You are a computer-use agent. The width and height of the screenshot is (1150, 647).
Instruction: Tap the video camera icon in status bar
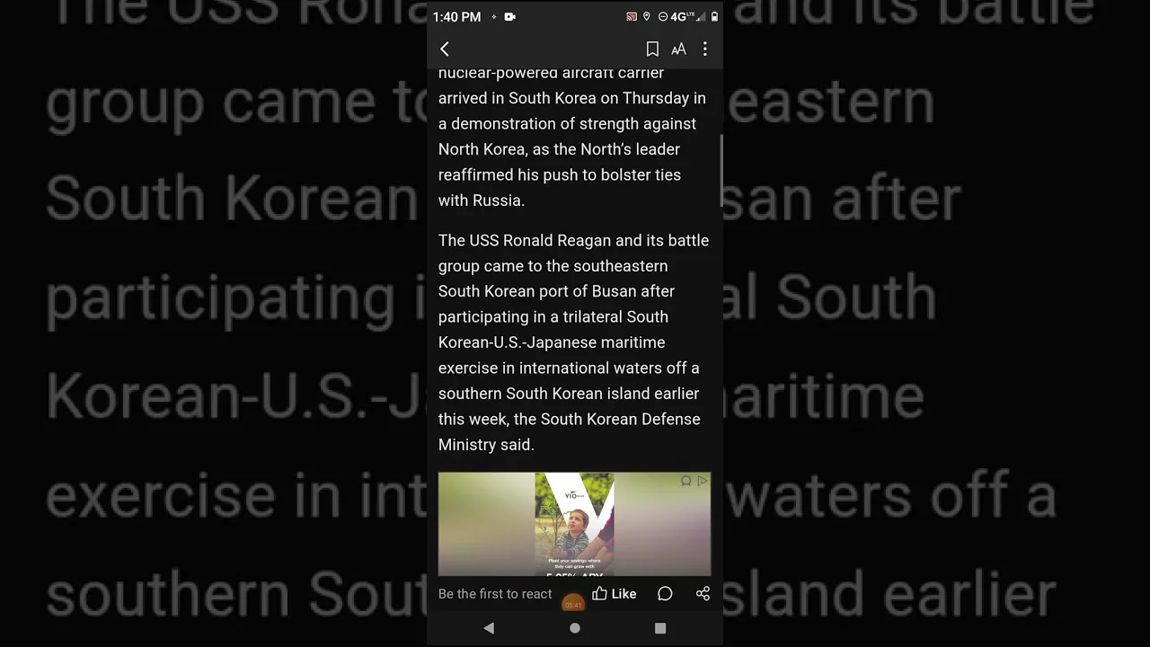point(510,17)
